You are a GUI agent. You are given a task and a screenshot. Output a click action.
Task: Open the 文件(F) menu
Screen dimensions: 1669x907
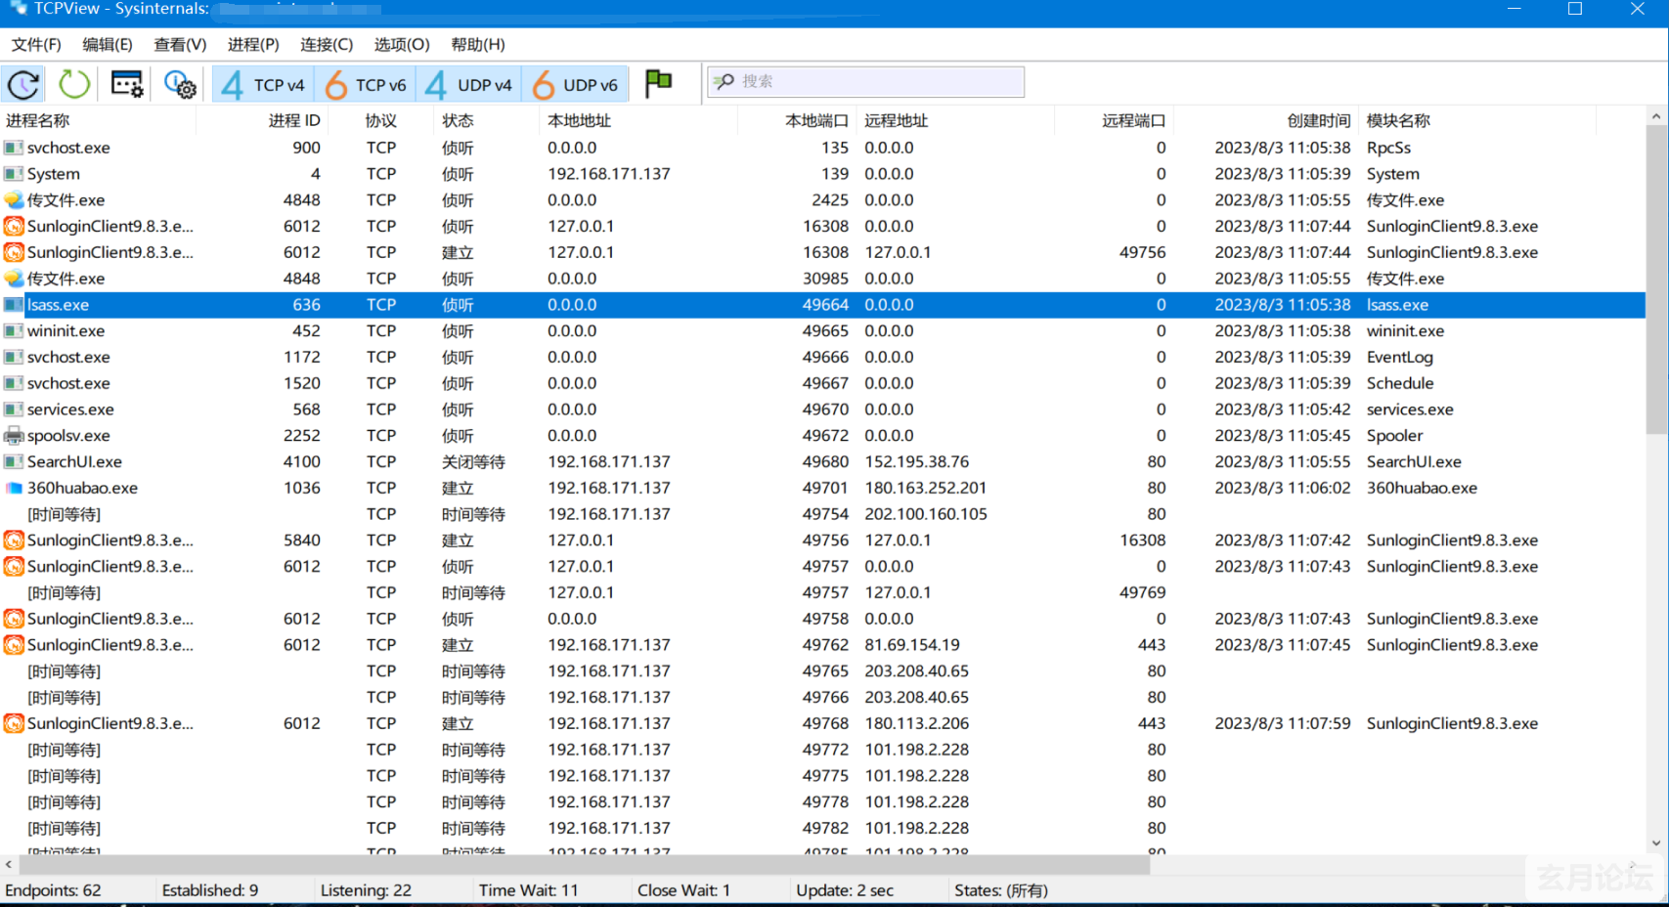click(x=36, y=44)
